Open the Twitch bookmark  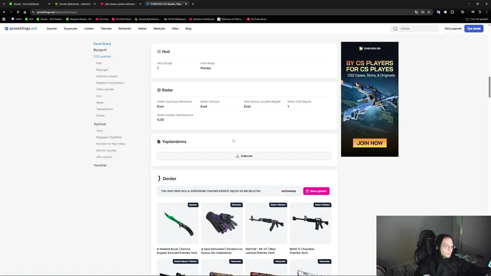[x=16, y=19]
